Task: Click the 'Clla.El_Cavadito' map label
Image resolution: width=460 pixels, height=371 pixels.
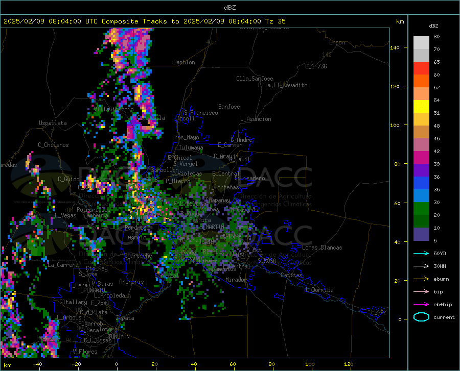Action: (x=283, y=85)
